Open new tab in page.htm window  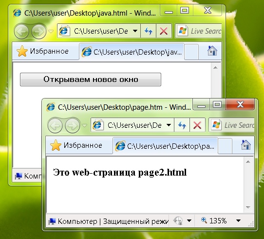[225, 146]
